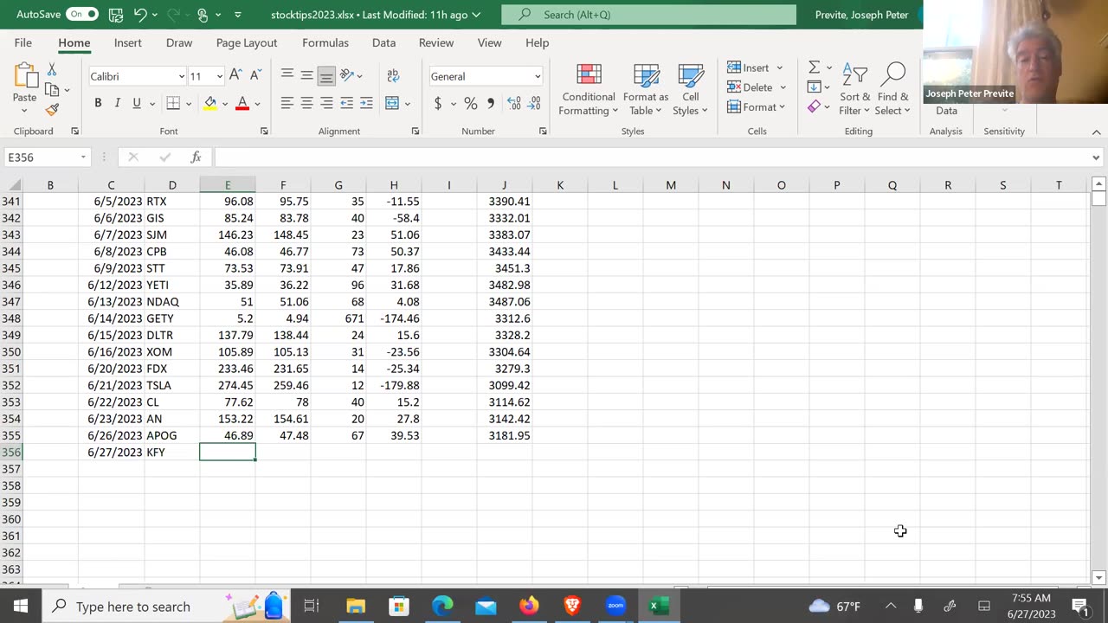Switch to the Review tab

(x=436, y=42)
